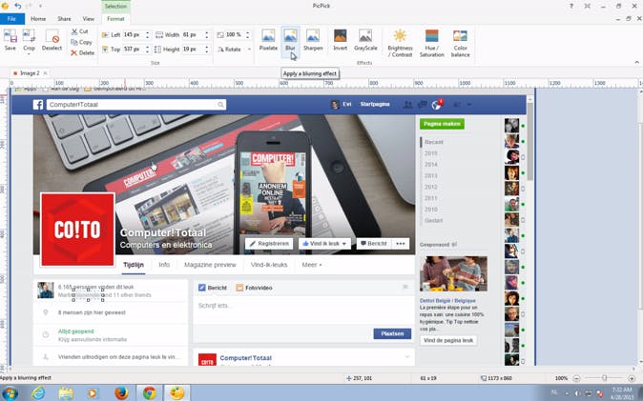Close the Image 2 tab
The image size is (643, 401).
45,73
